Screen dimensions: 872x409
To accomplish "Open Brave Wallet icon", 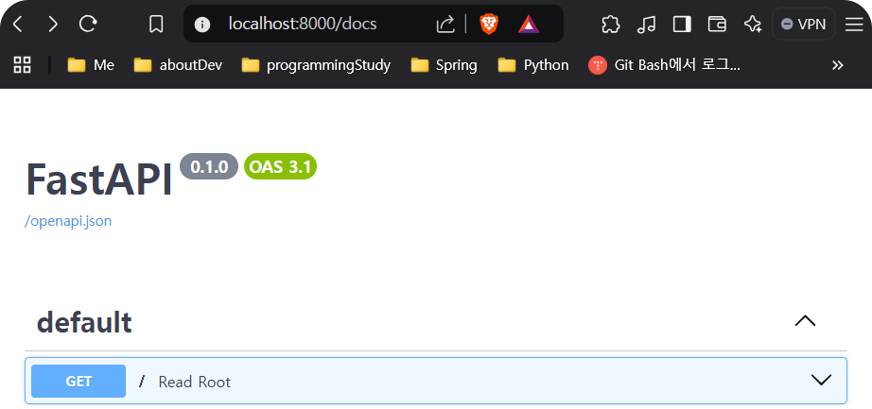I will click(718, 24).
